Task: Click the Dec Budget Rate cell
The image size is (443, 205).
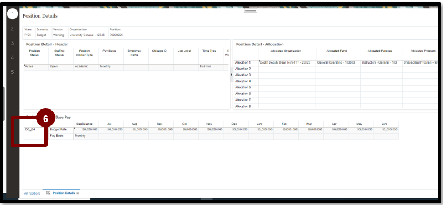Action: pos(236,130)
